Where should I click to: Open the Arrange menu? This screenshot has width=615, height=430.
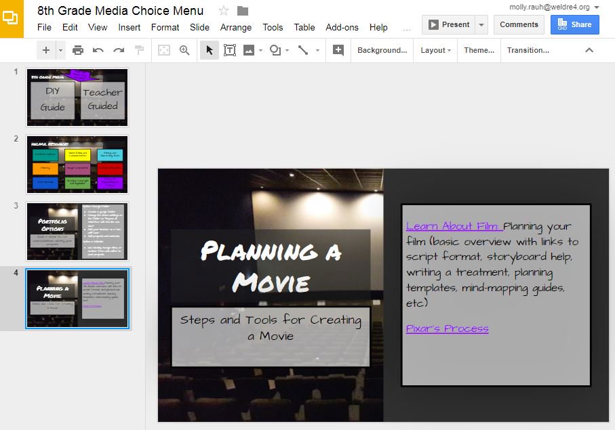click(236, 27)
